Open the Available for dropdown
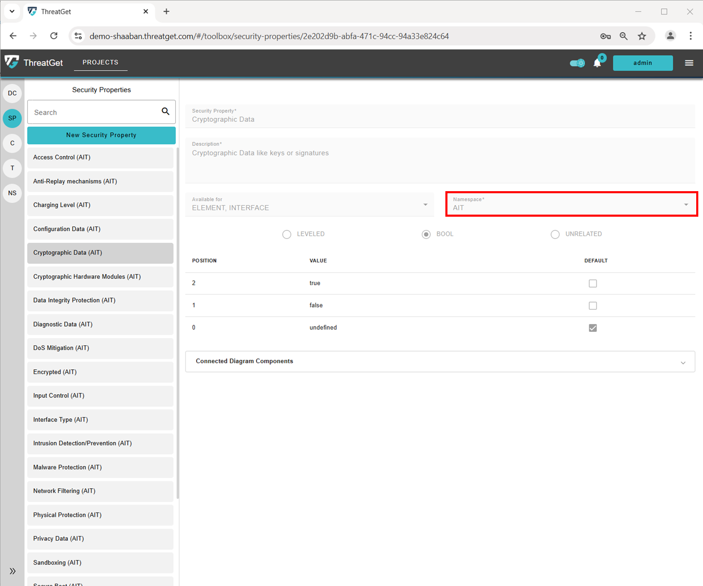The height and width of the screenshot is (586, 703). point(309,204)
